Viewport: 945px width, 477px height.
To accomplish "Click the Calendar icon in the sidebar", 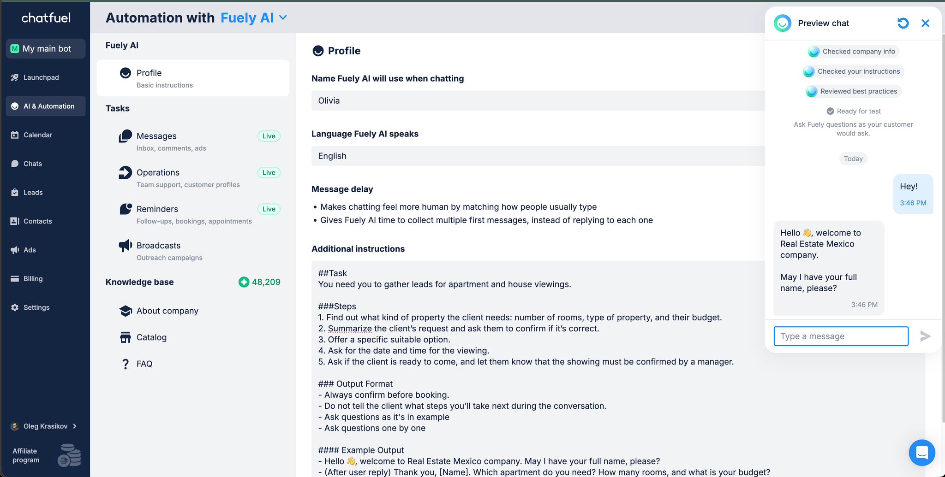I will pyautogui.click(x=15, y=135).
